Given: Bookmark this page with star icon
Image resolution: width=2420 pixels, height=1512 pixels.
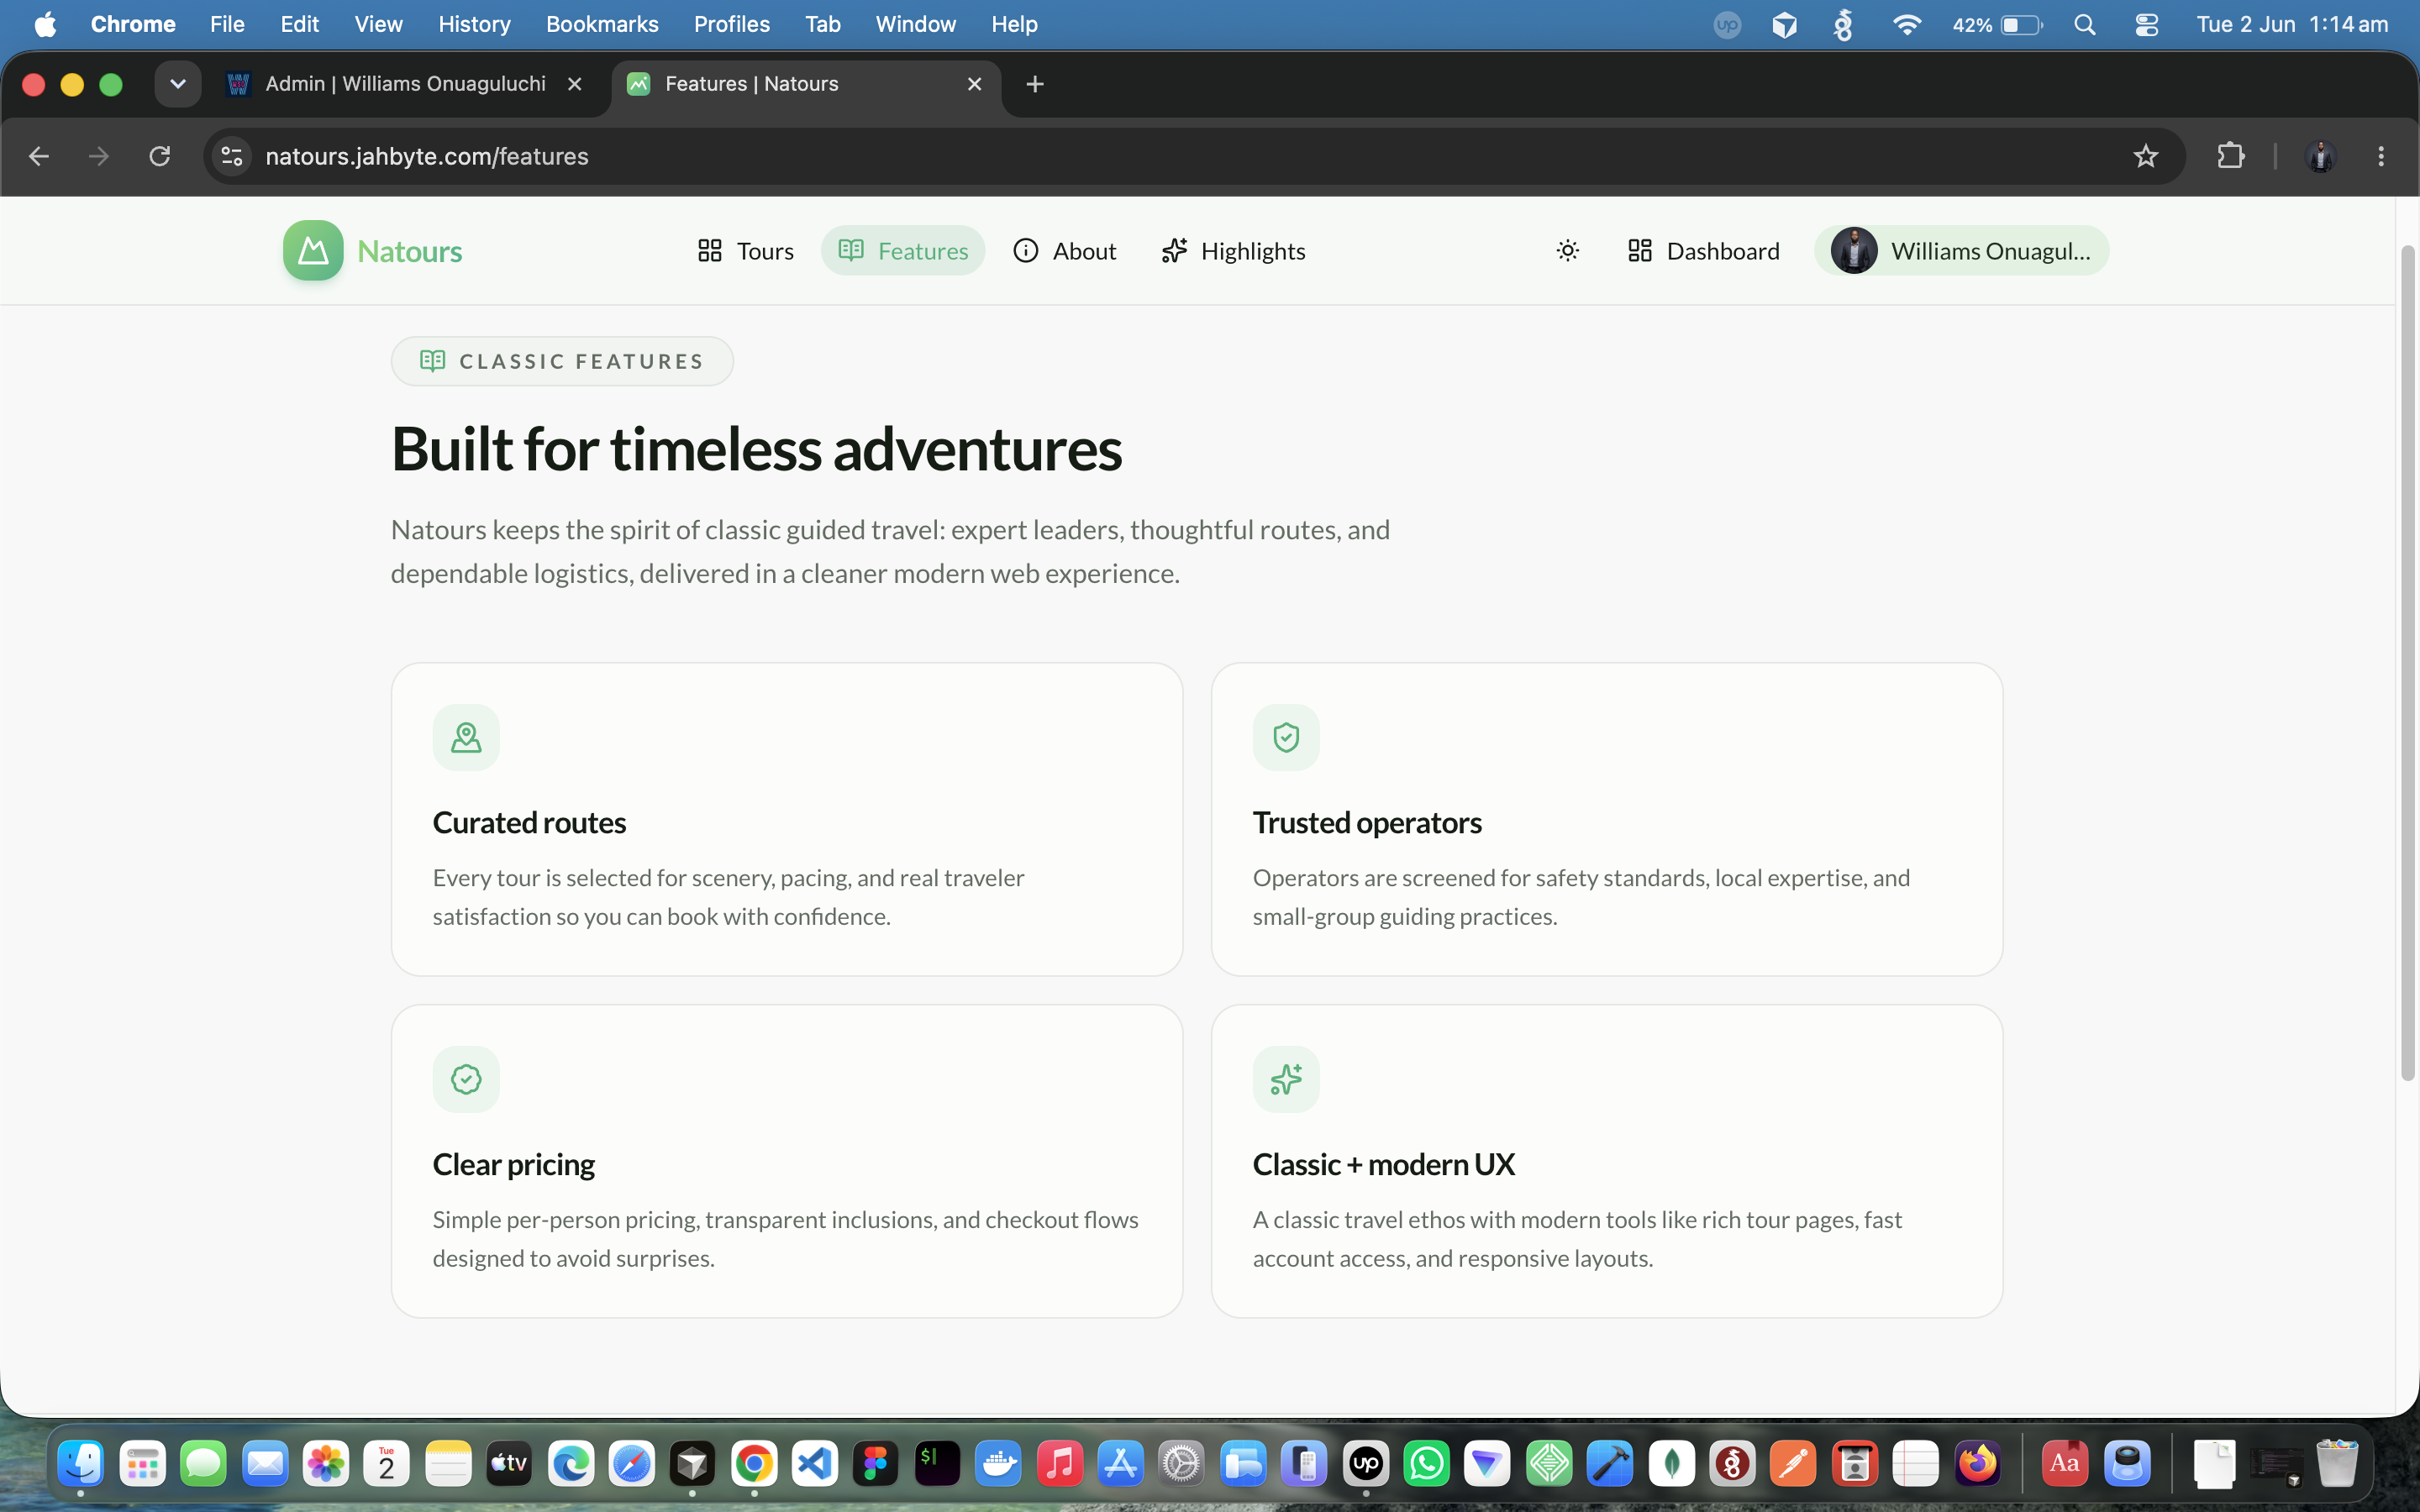Looking at the screenshot, I should 2145,156.
